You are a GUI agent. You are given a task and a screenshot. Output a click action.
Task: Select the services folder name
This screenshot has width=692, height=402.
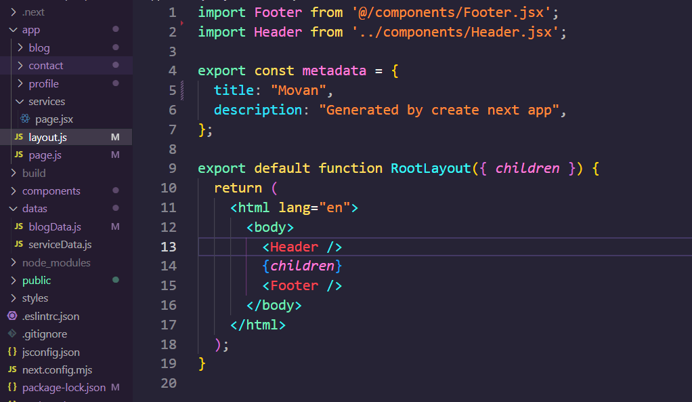(47, 102)
